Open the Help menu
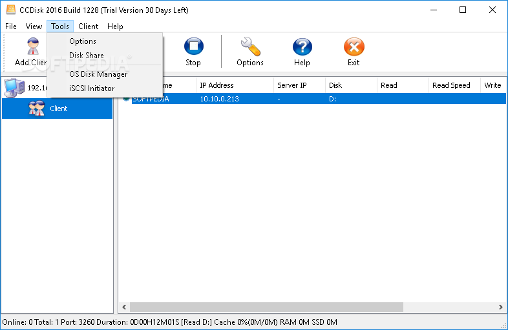 point(115,26)
